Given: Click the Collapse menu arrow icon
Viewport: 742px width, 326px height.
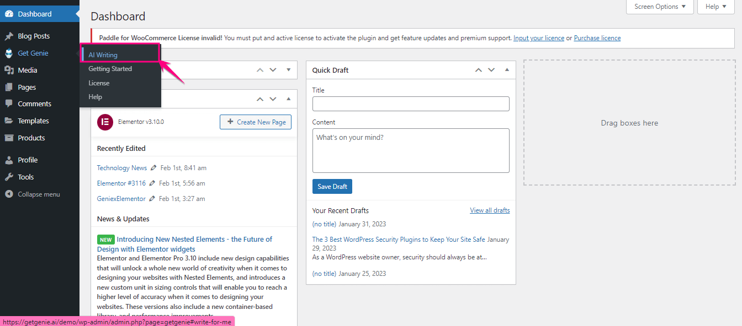Looking at the screenshot, I should click(9, 194).
